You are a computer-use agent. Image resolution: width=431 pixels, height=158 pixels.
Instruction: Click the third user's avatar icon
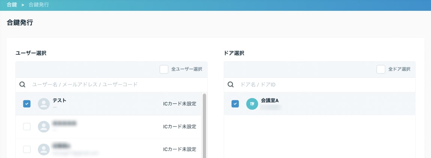point(44,149)
